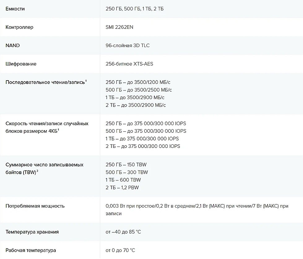This screenshot has width=303, height=259.
Task: Select the "Контроллер" label
Action: 19,27
